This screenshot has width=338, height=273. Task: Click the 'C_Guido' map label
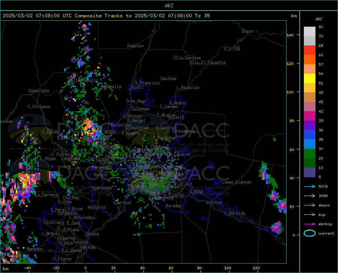pos(50,132)
